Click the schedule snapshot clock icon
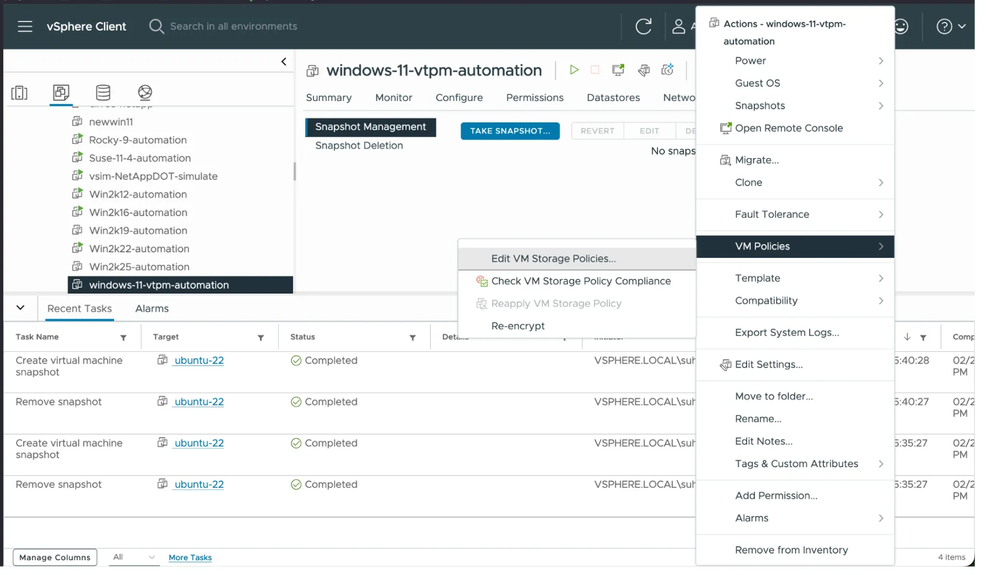The image size is (987, 575). pyautogui.click(x=668, y=70)
